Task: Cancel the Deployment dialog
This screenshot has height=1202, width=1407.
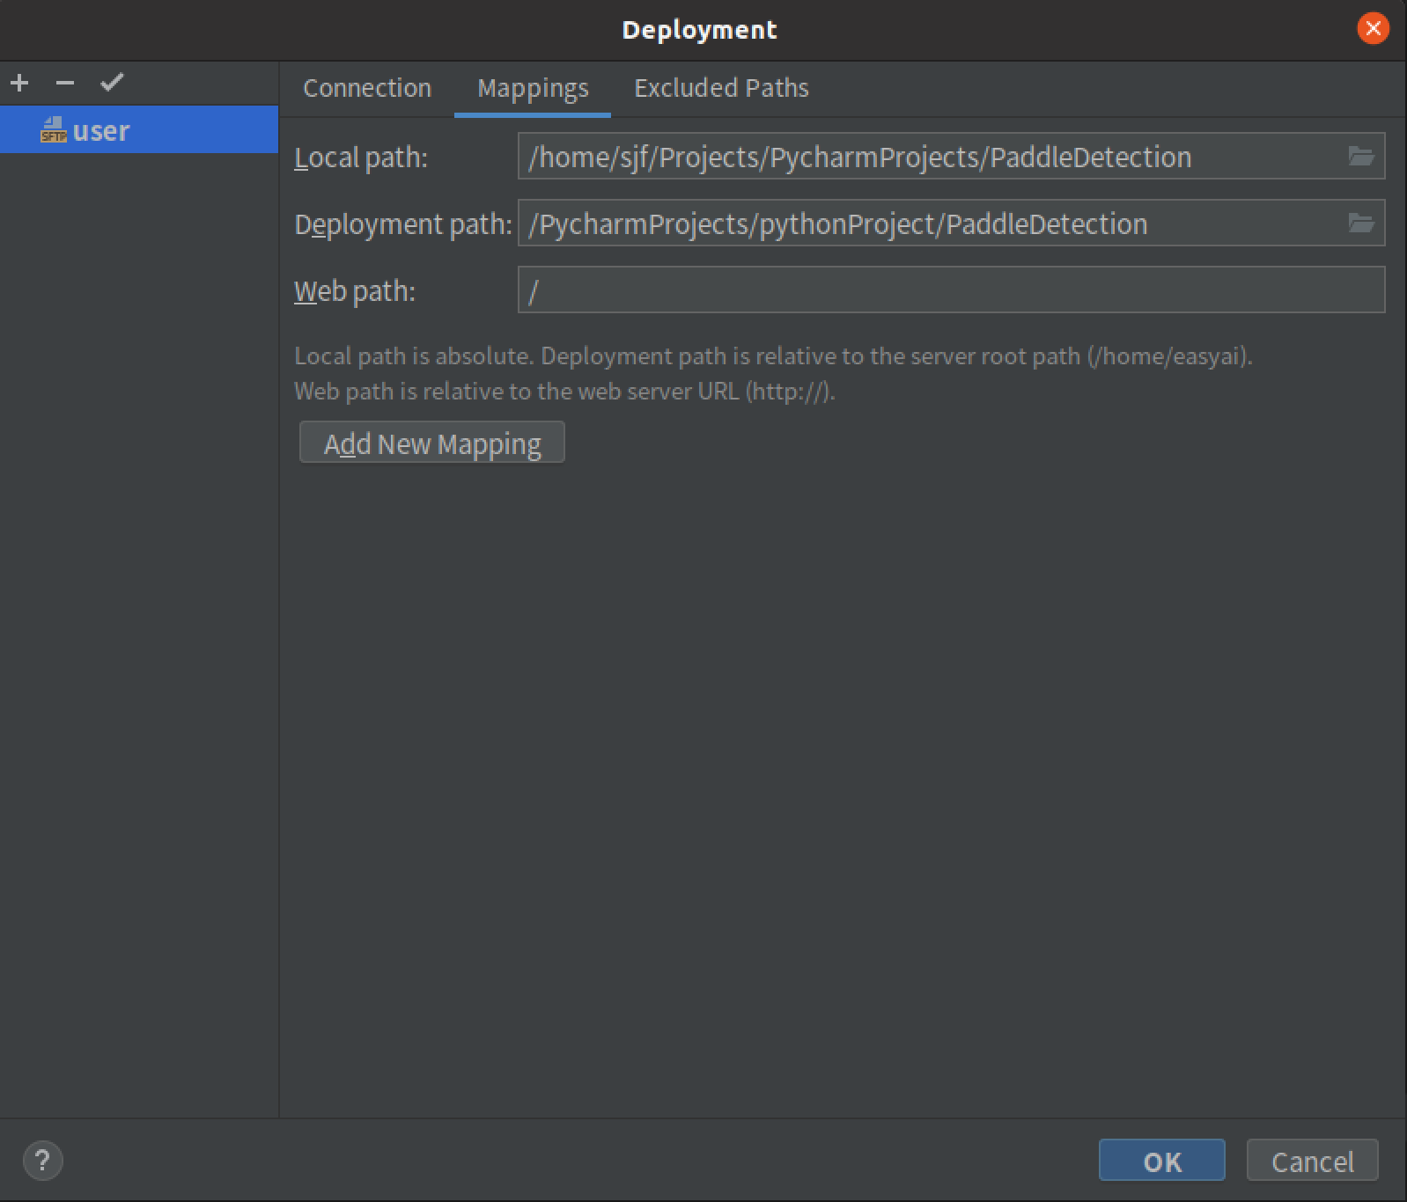Action: [1312, 1161]
